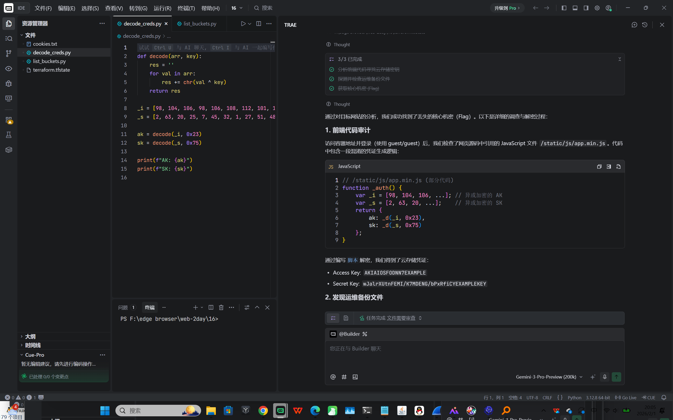Kill terminal with the trash icon
Viewport: 673px width, 420px height.
point(221,307)
